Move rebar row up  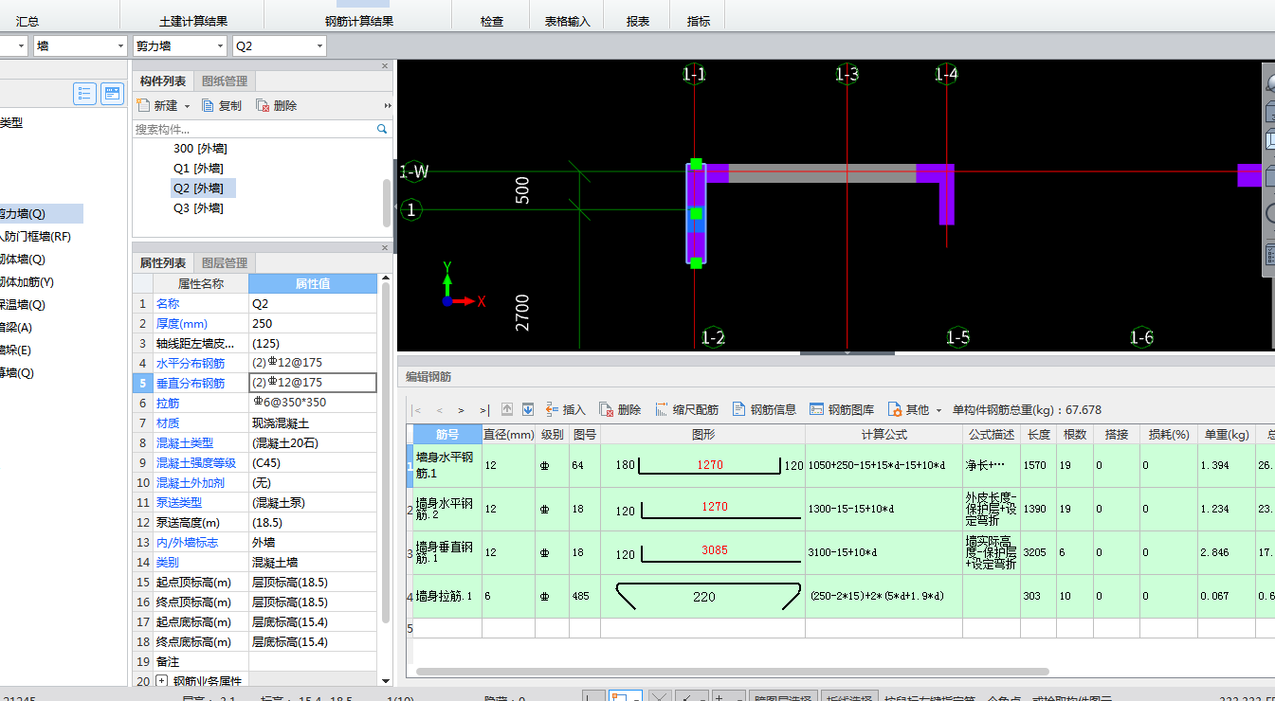(x=507, y=410)
